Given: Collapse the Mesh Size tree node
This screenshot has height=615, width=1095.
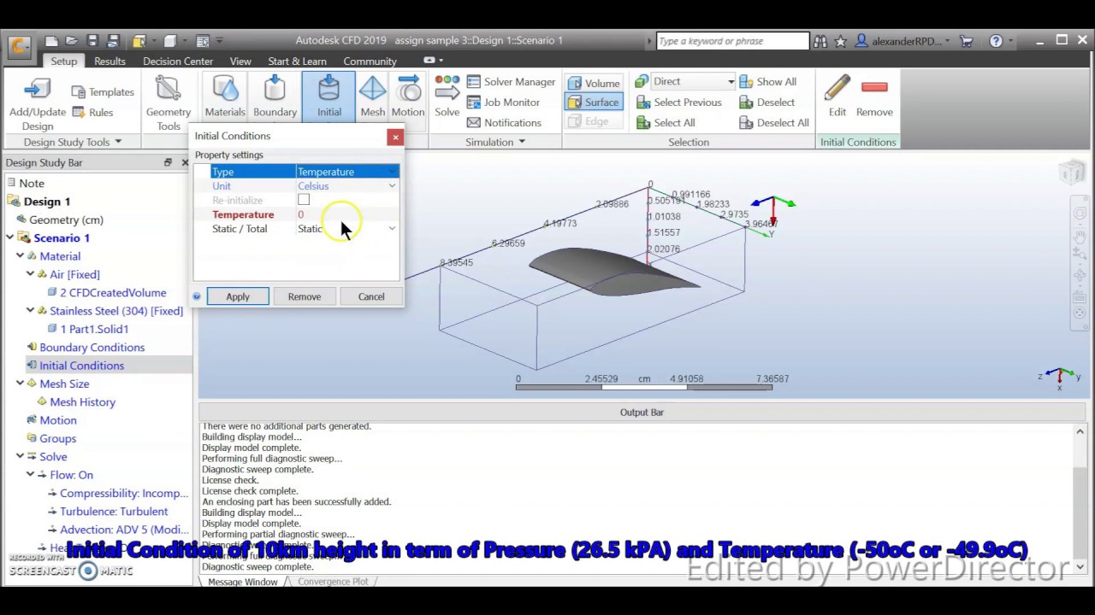Looking at the screenshot, I should pos(20,384).
